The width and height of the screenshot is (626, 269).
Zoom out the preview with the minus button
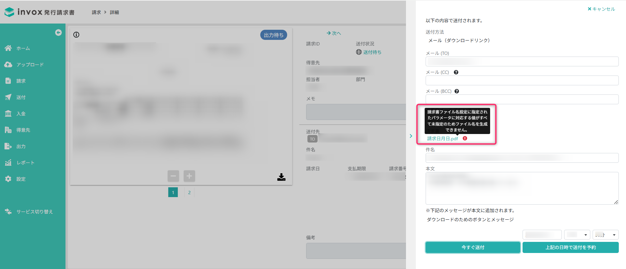point(173,176)
